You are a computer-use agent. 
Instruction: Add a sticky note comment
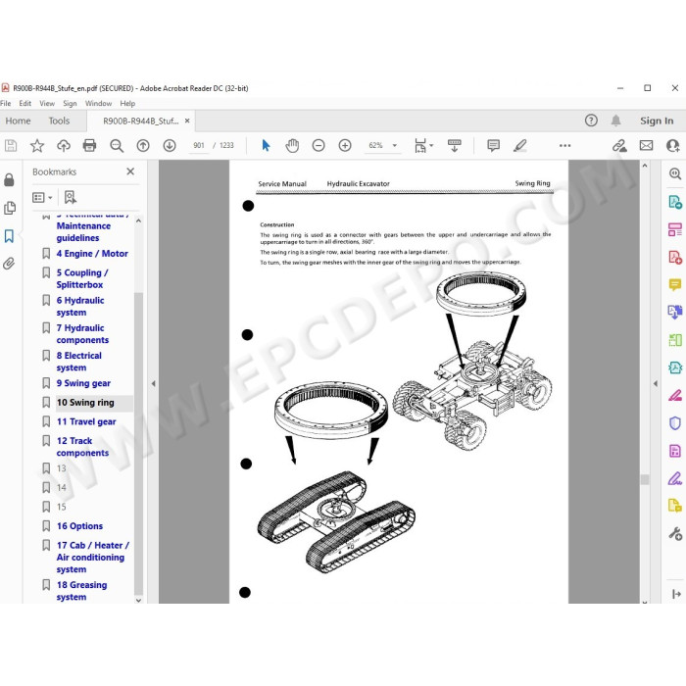coord(494,145)
